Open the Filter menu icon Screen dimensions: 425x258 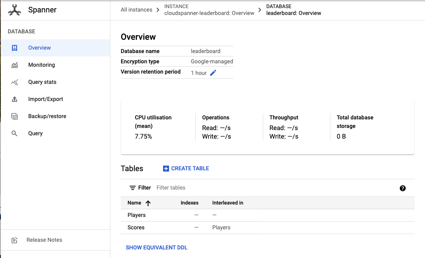click(133, 188)
